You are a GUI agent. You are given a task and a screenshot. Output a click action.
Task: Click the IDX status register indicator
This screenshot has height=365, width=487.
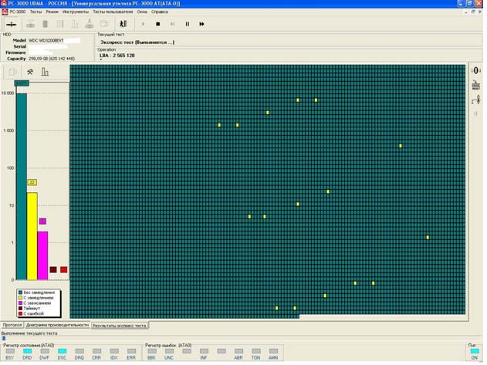[114, 351]
